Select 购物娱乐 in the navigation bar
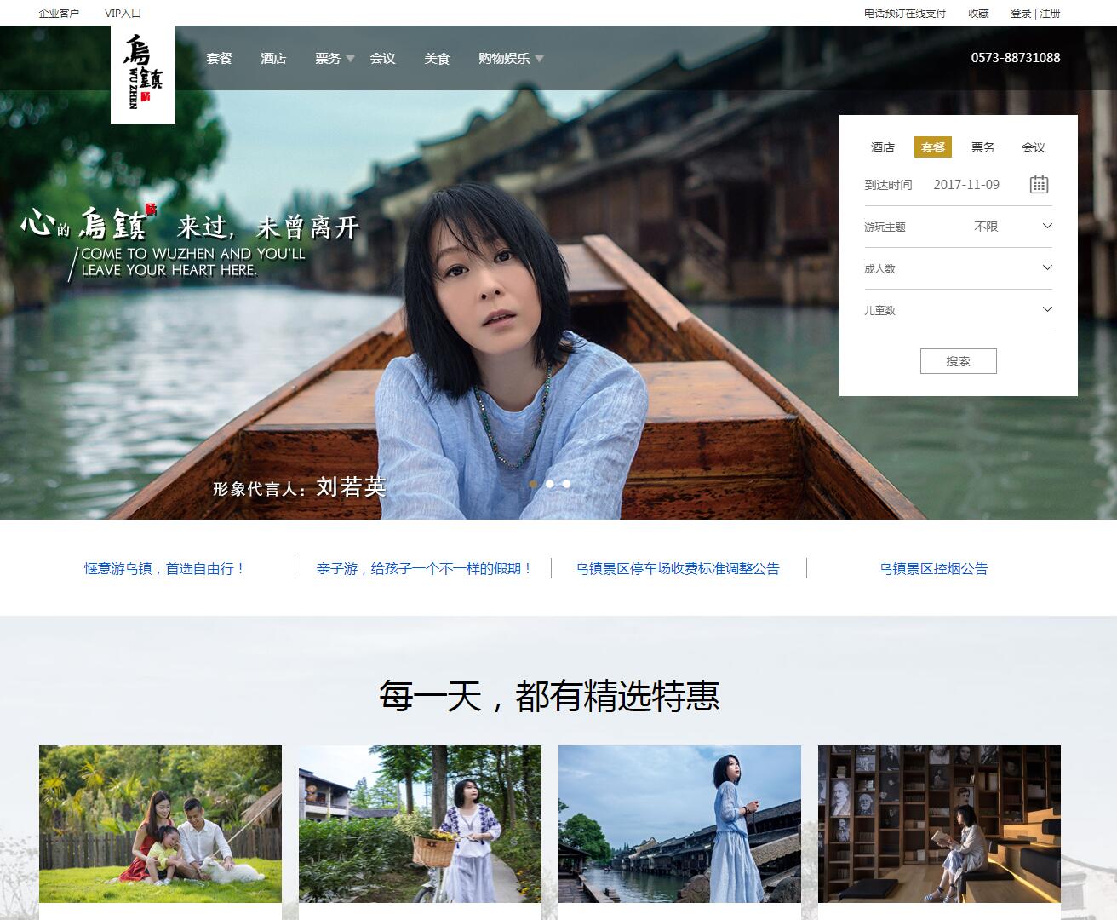The width and height of the screenshot is (1117, 920). coord(504,58)
